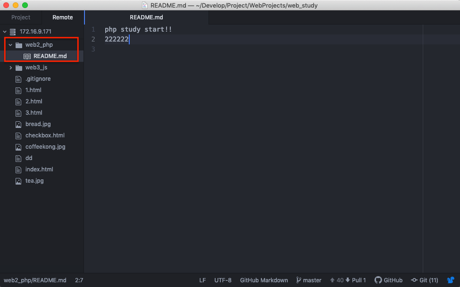Viewport: 460px width, 287px height.
Task: Click the file icon of 1.html
Action: 18,90
